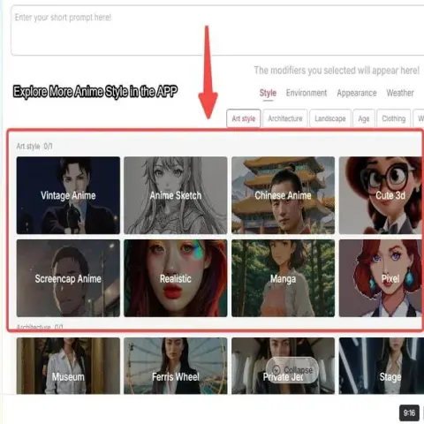
Task: Select the Art style sub-tab
Action: [x=244, y=118]
